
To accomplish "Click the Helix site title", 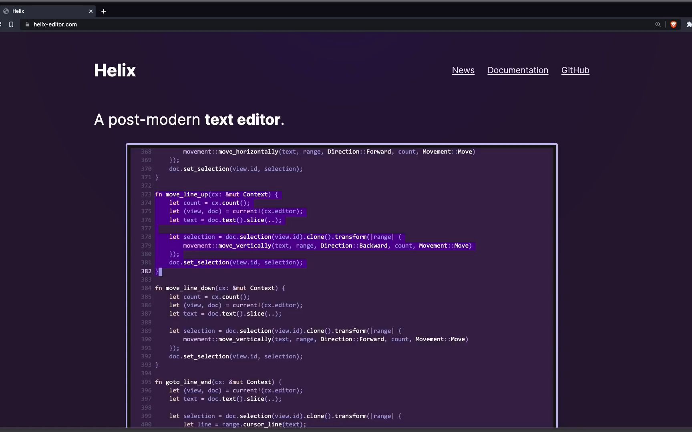I will 115,70.
